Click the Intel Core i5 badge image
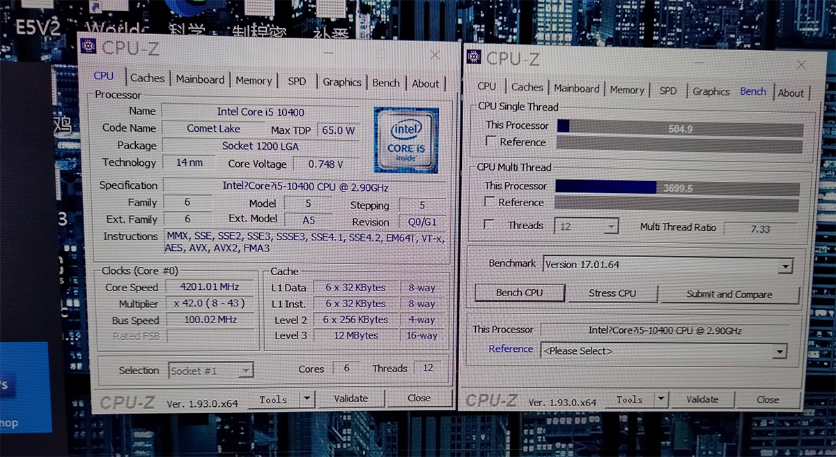 point(405,139)
